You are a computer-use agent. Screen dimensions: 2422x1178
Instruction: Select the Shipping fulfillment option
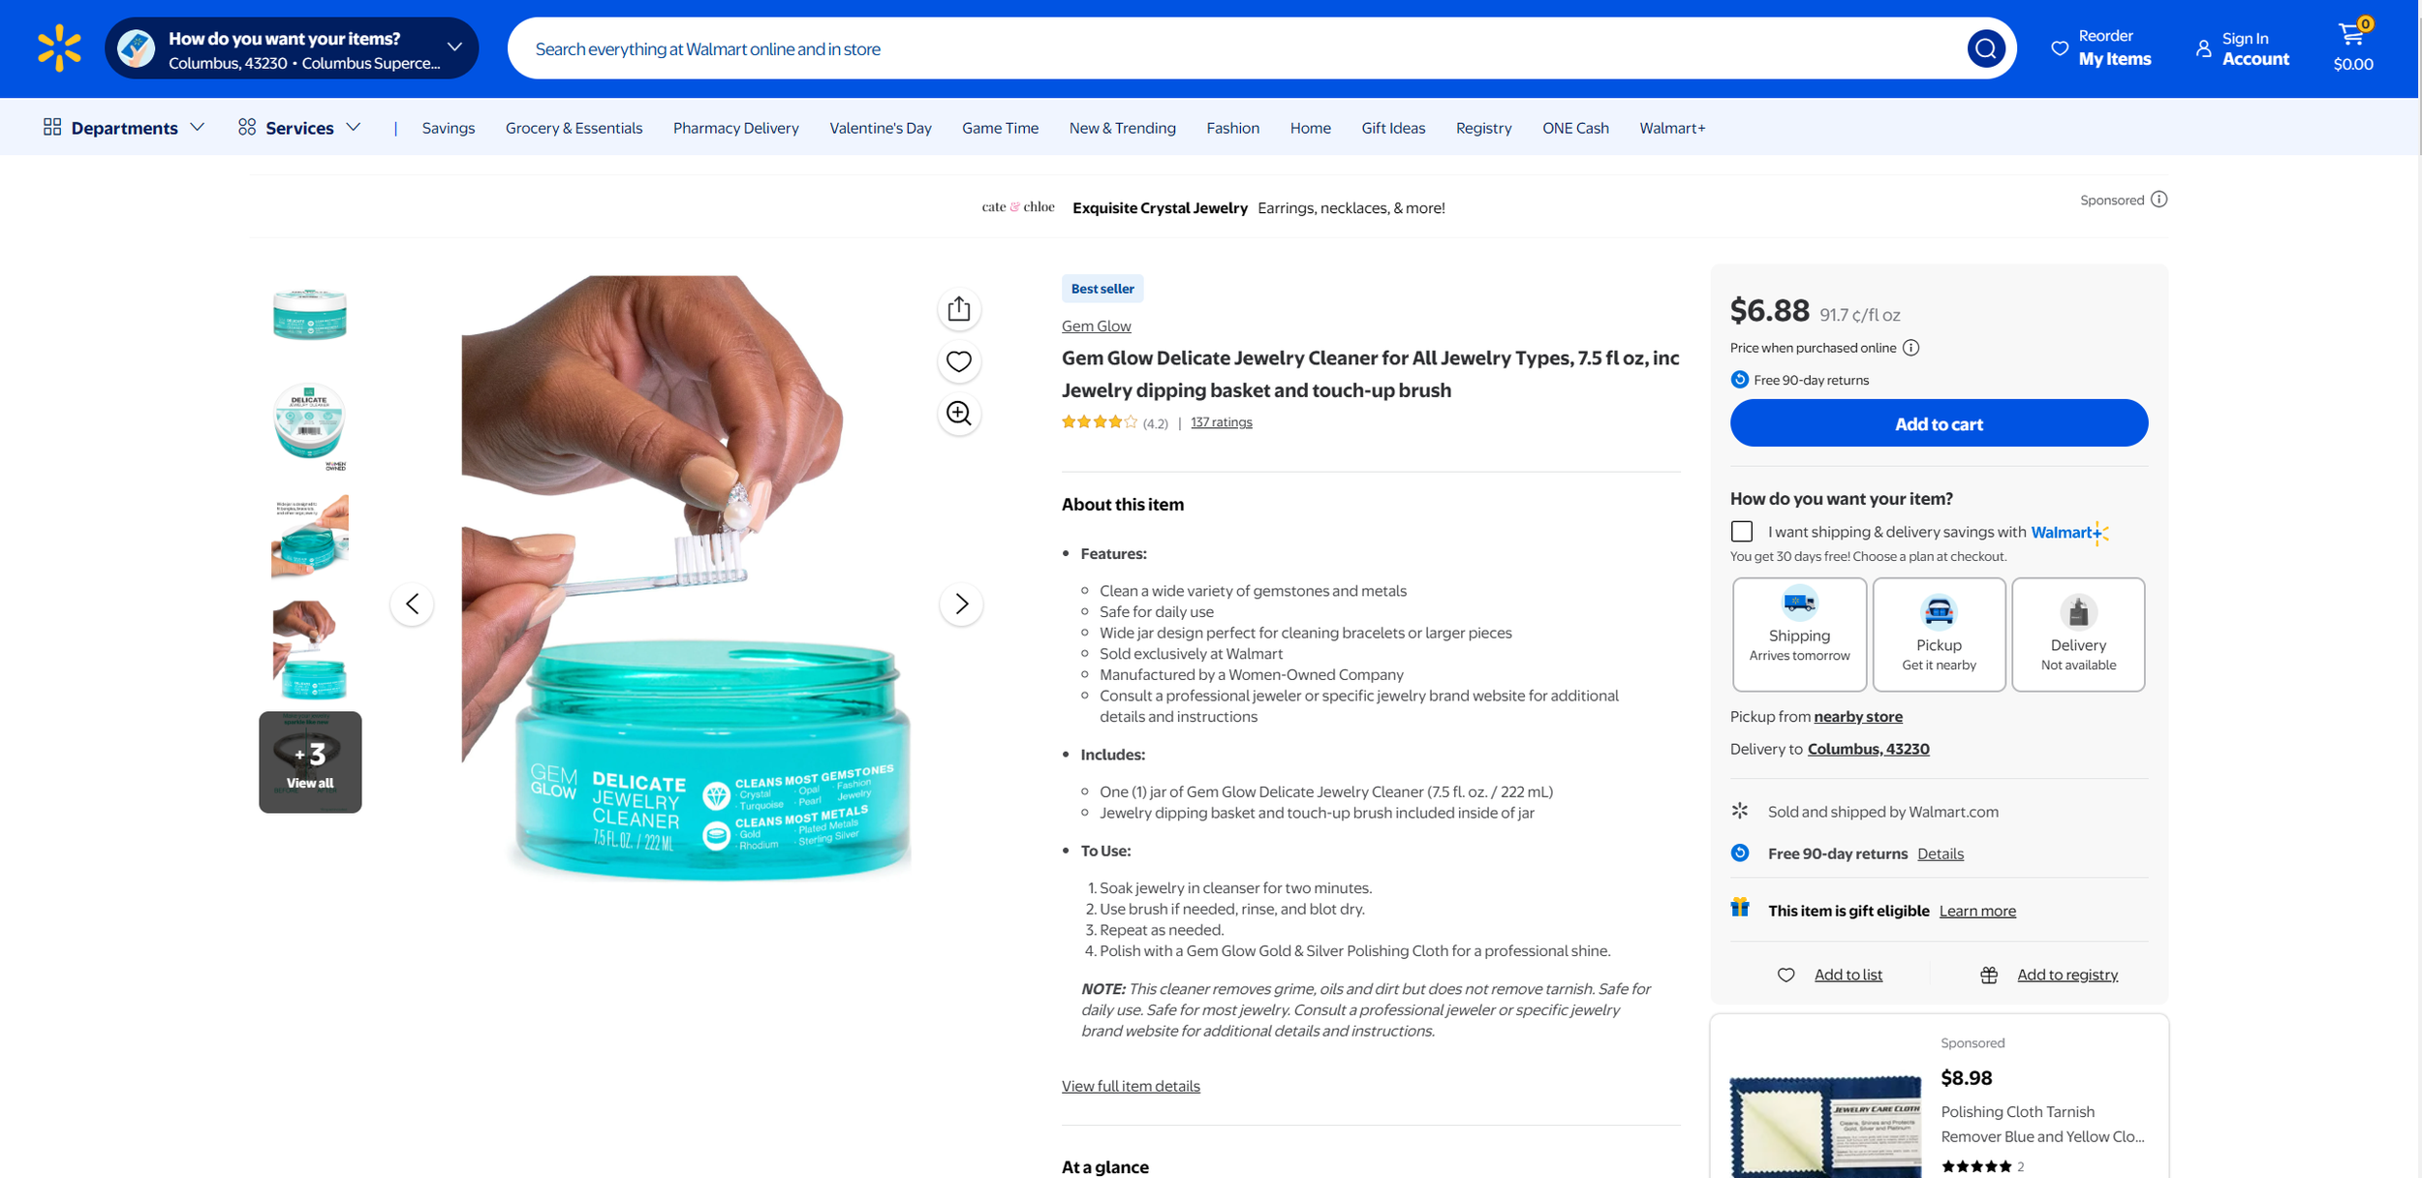[x=1799, y=635]
